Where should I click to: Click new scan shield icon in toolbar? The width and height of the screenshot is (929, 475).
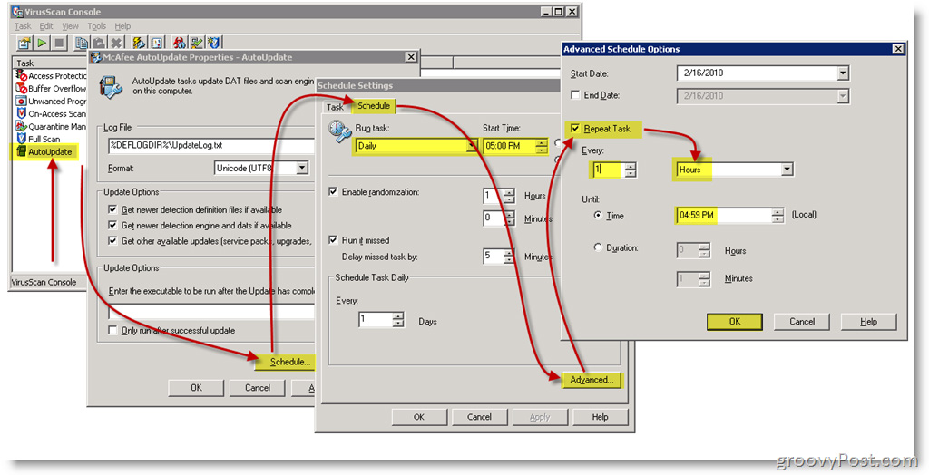click(214, 43)
